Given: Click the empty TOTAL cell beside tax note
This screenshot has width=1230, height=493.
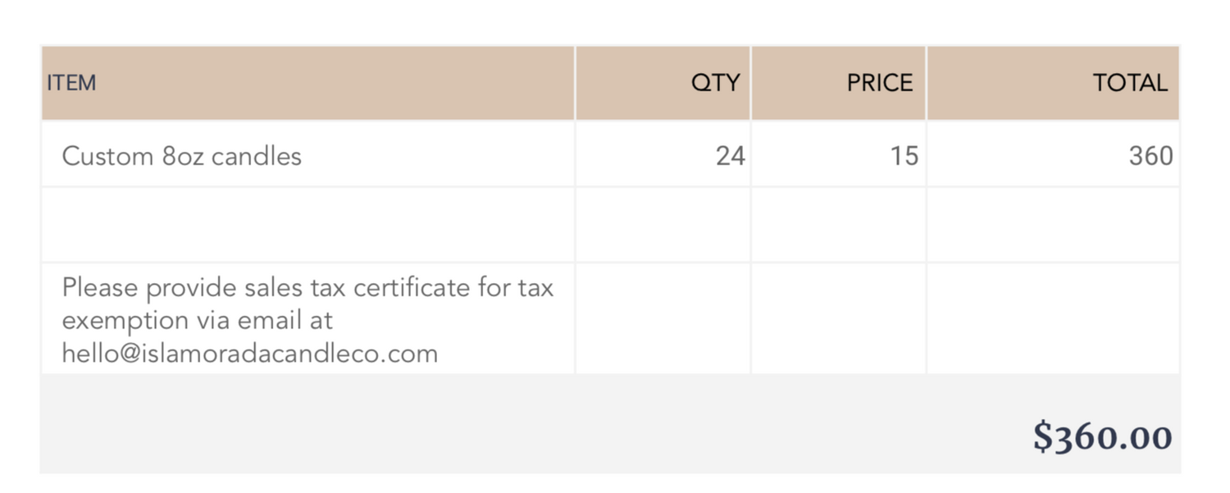Looking at the screenshot, I should click(1054, 318).
